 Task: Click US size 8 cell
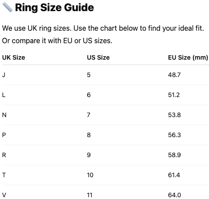[88, 135]
